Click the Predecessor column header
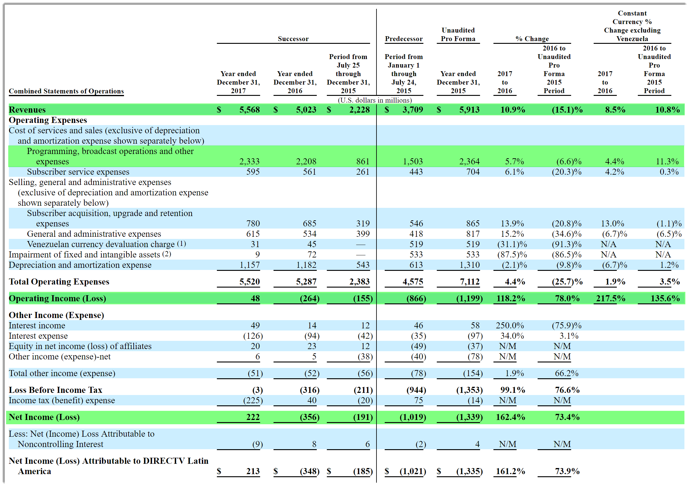This screenshot has width=689, height=486. pos(404,39)
